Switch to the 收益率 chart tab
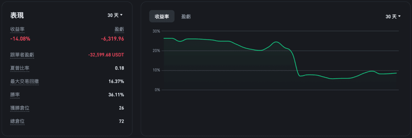Image resolution: width=412 pixels, height=138 pixels. pos(162,16)
